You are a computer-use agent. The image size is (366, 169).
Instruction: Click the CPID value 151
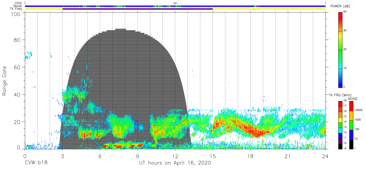pos(175,3)
